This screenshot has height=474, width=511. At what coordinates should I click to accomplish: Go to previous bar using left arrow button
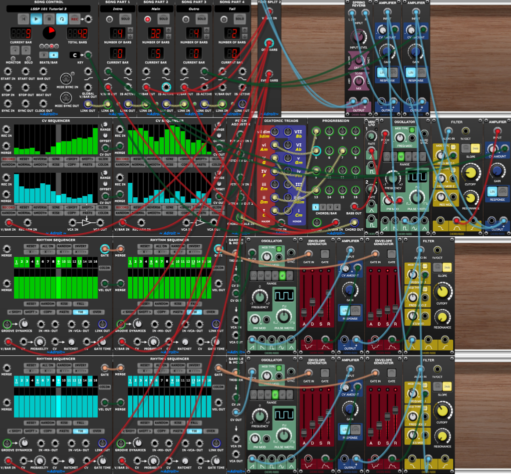(x=14, y=50)
